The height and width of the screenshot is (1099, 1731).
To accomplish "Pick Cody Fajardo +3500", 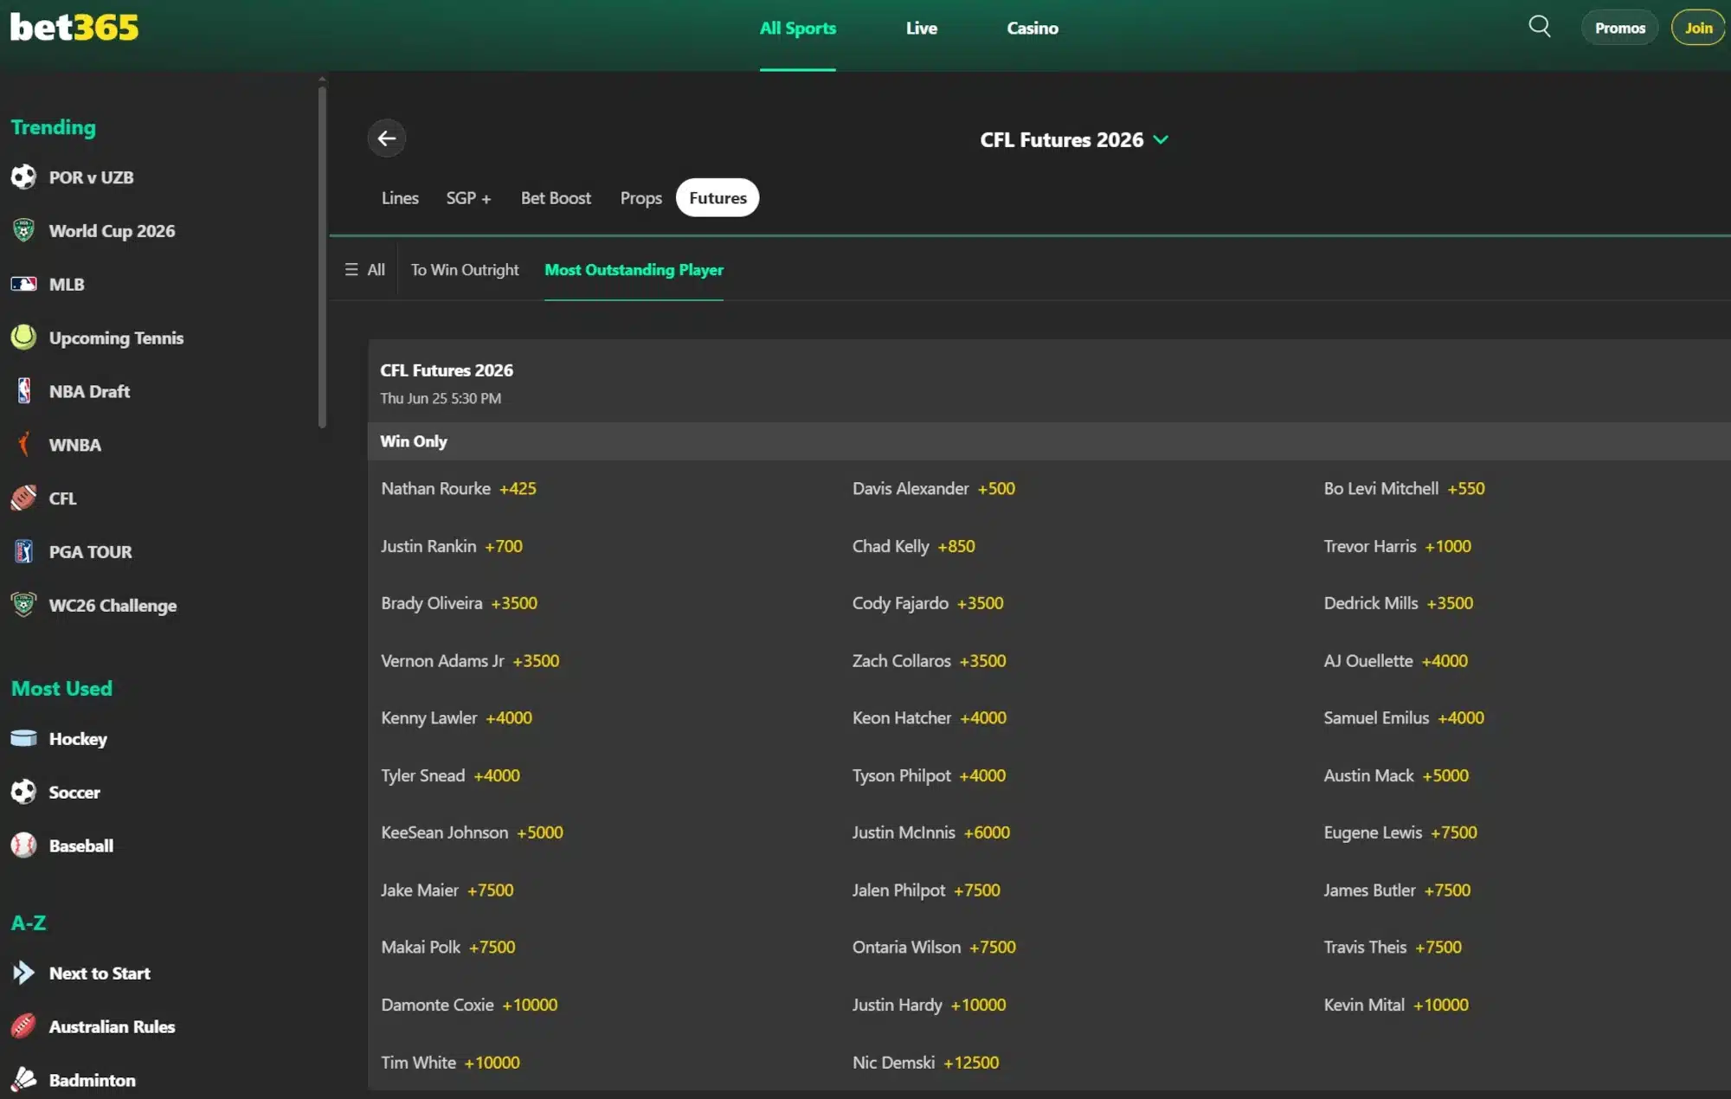I will [x=928, y=604].
